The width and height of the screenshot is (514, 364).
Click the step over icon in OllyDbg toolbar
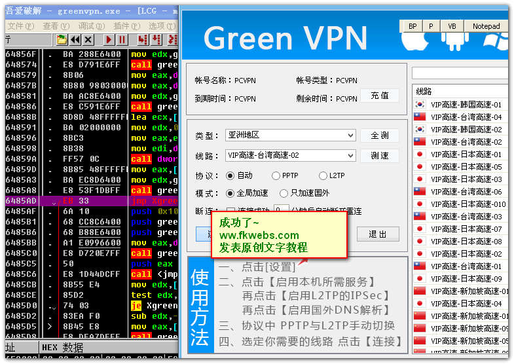tap(156, 40)
